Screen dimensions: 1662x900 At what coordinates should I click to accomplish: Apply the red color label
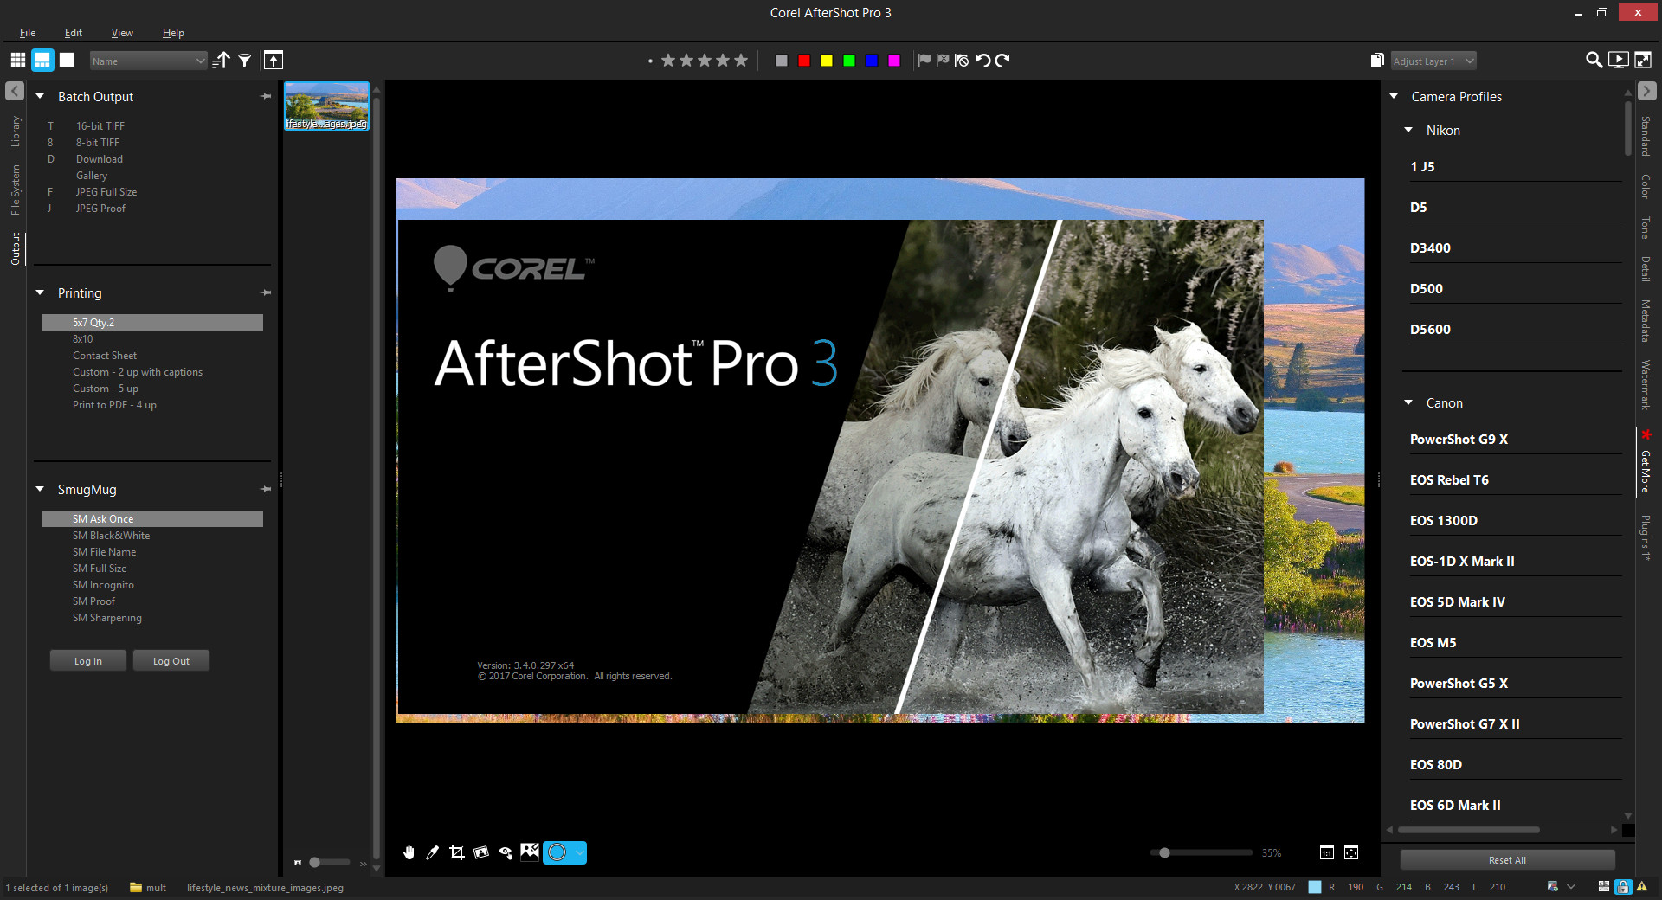pyautogui.click(x=804, y=61)
